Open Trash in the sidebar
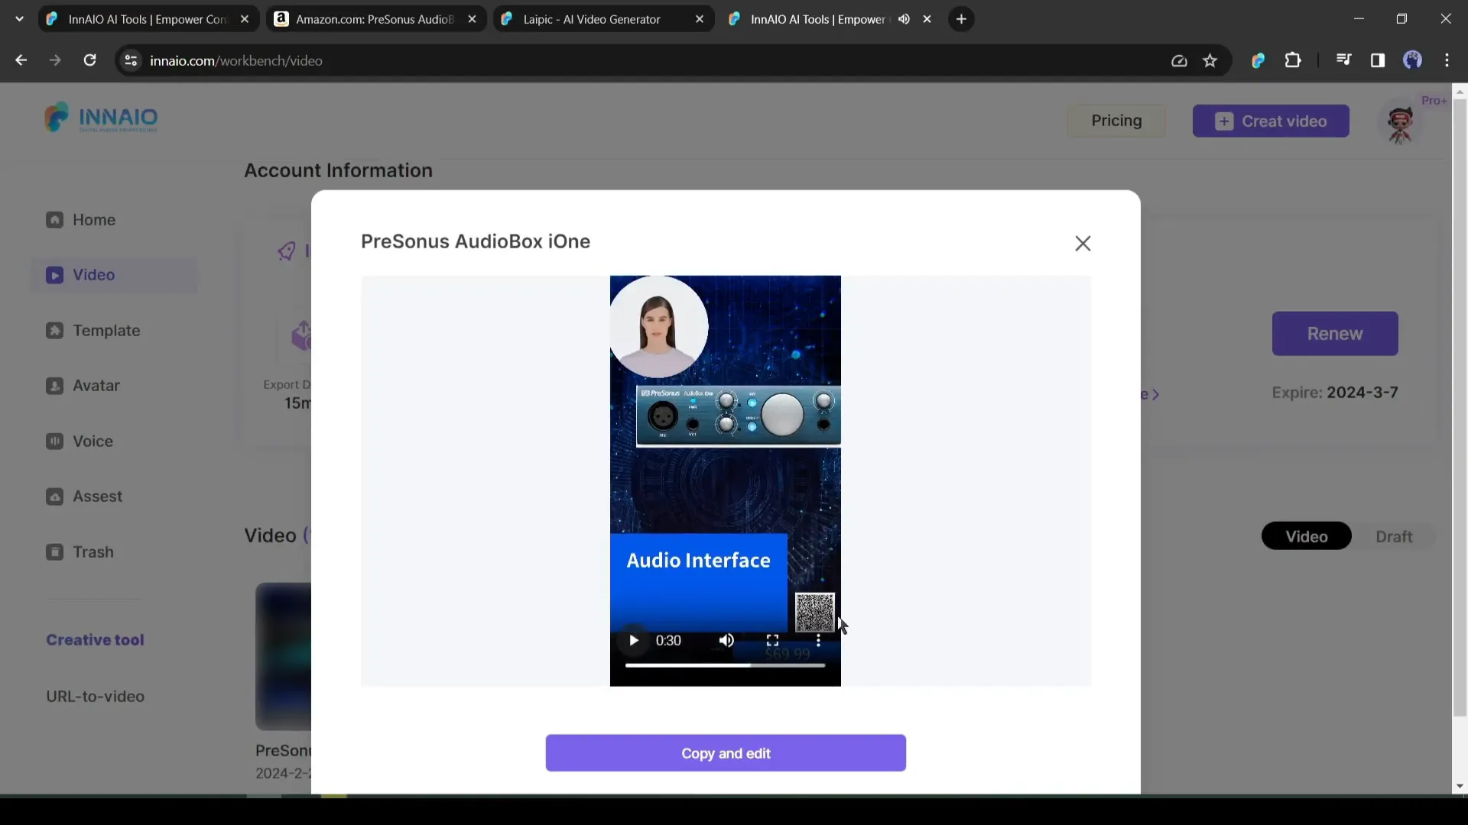This screenshot has width=1468, height=825. point(80,552)
